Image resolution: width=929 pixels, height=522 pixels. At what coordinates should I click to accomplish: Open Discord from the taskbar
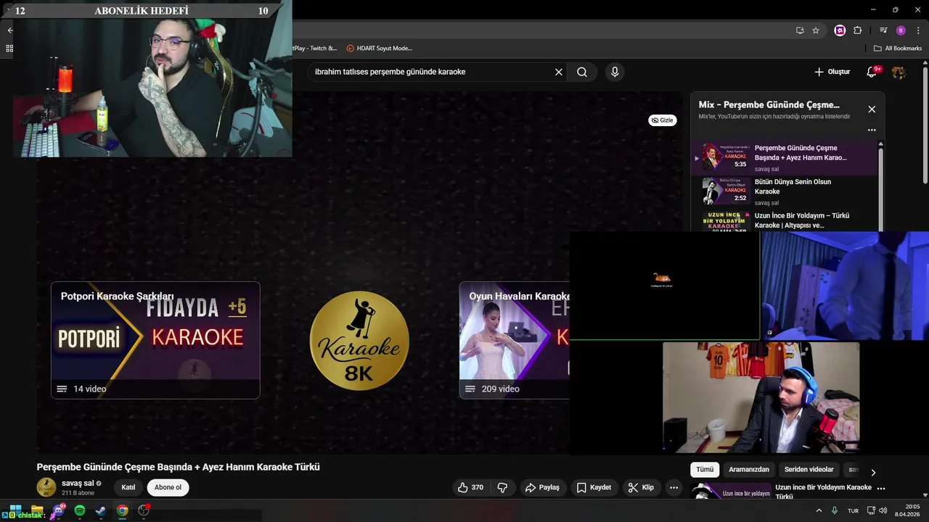click(58, 510)
